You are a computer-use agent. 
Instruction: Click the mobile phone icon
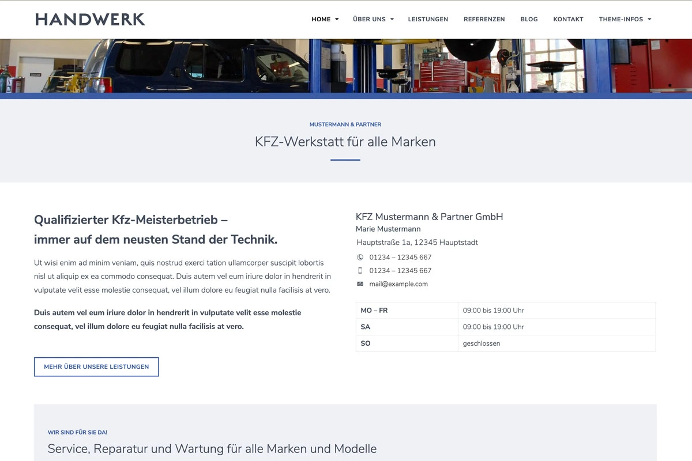coord(360,270)
